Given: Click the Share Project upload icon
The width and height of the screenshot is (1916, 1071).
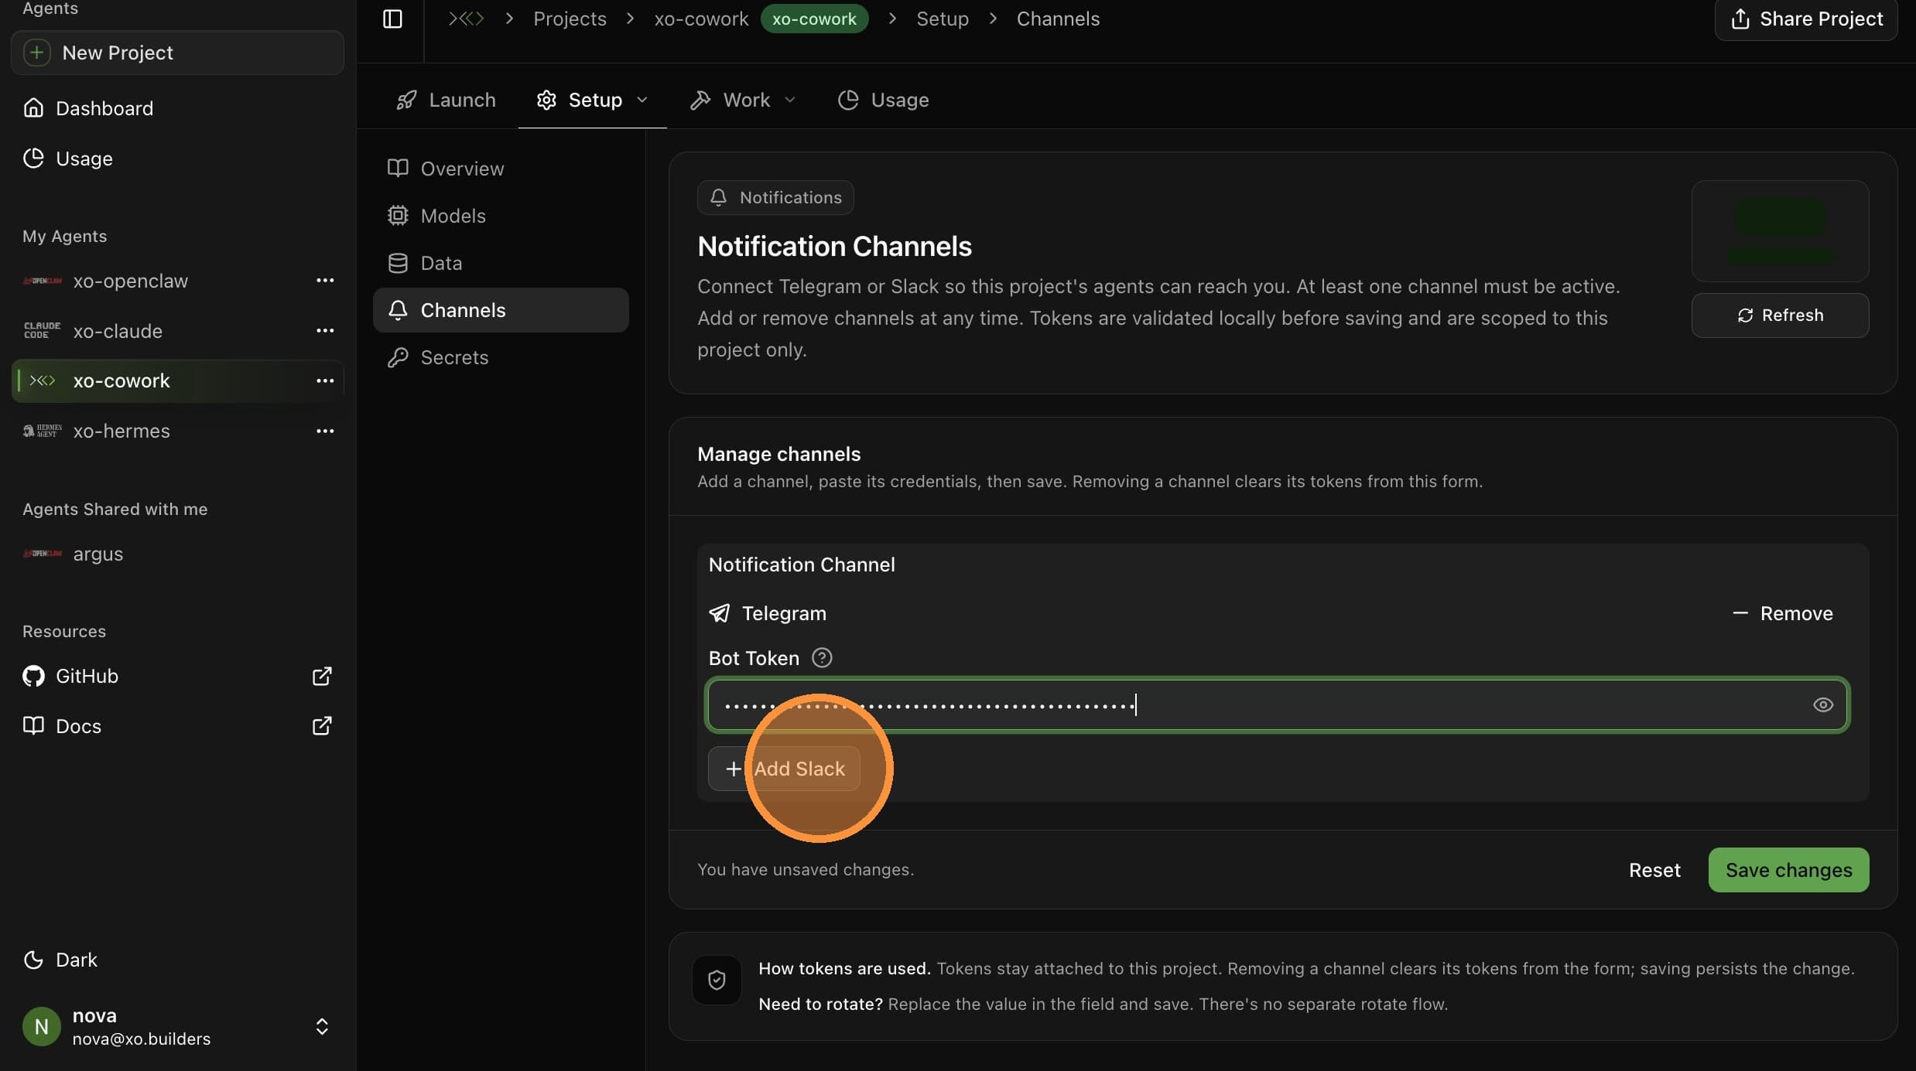Looking at the screenshot, I should pyautogui.click(x=1740, y=19).
